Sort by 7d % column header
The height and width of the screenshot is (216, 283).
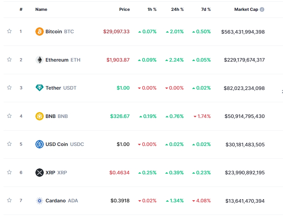point(206,9)
